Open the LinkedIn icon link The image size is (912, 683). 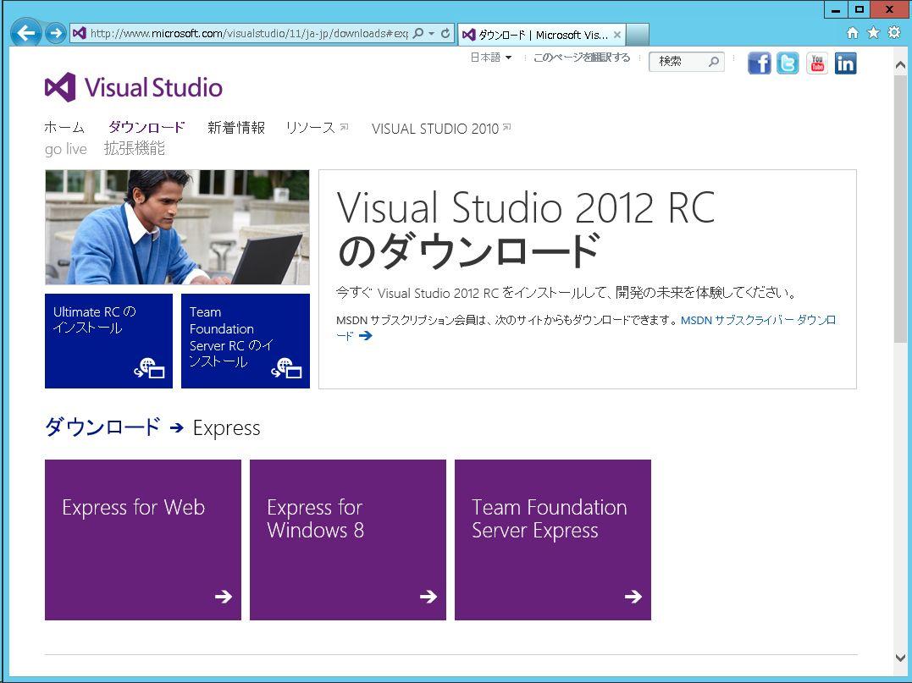(x=845, y=63)
